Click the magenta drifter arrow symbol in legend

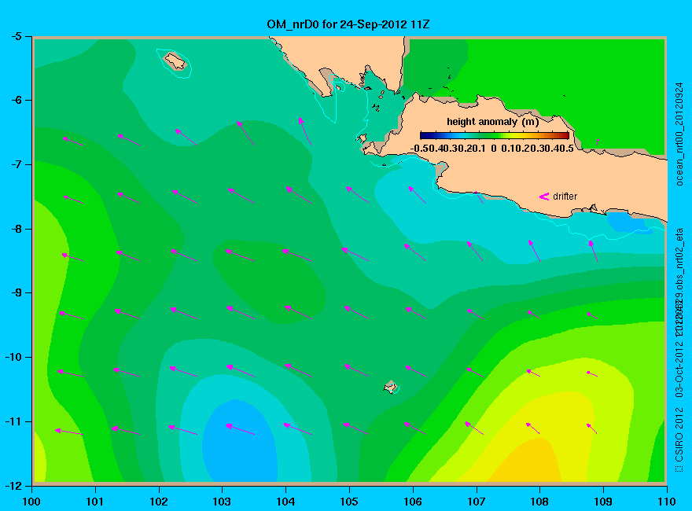tap(543, 197)
